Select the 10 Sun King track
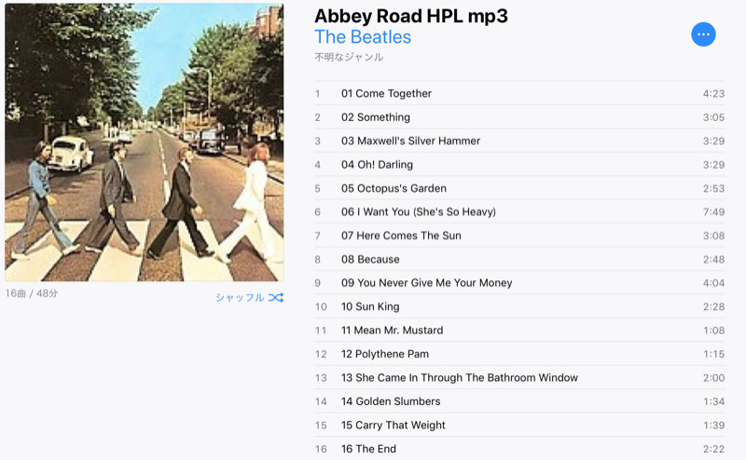This screenshot has width=746, height=460. click(519, 306)
